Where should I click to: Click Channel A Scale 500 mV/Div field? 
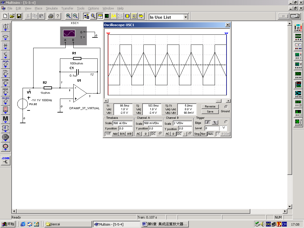pos(153,123)
